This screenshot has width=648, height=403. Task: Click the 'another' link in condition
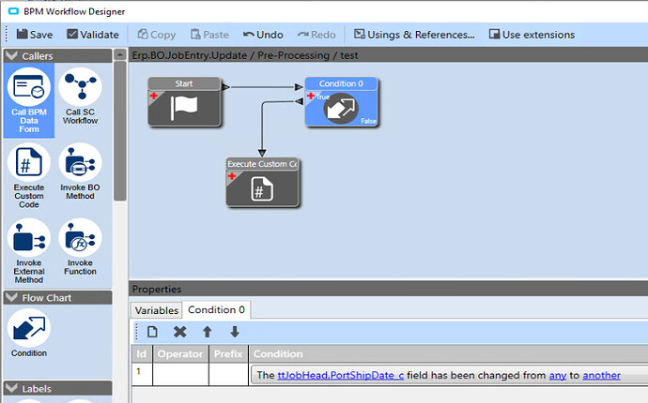pyautogui.click(x=601, y=376)
